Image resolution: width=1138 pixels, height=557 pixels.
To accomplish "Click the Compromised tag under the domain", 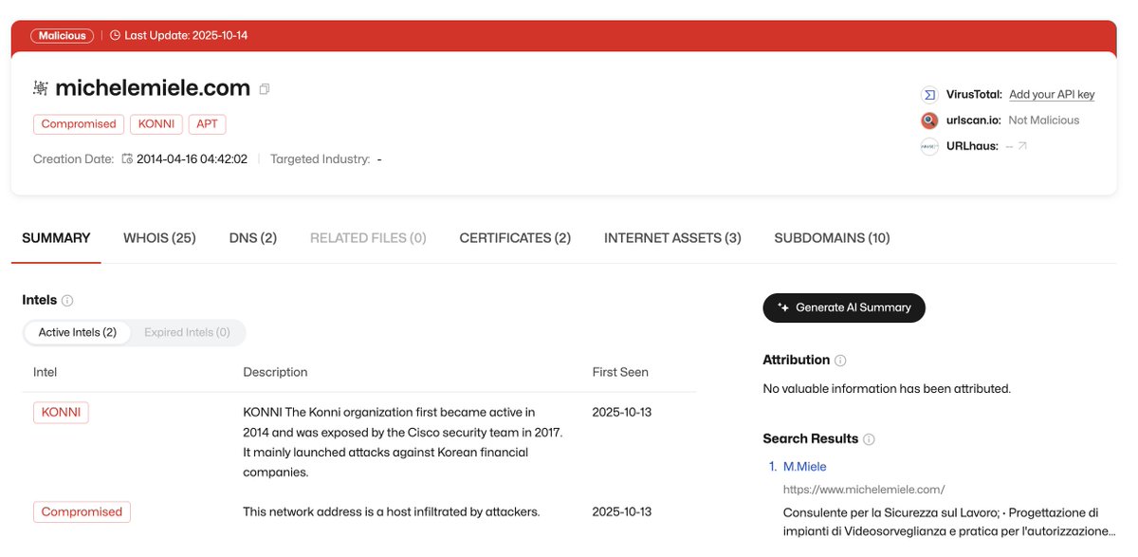I will 79,124.
